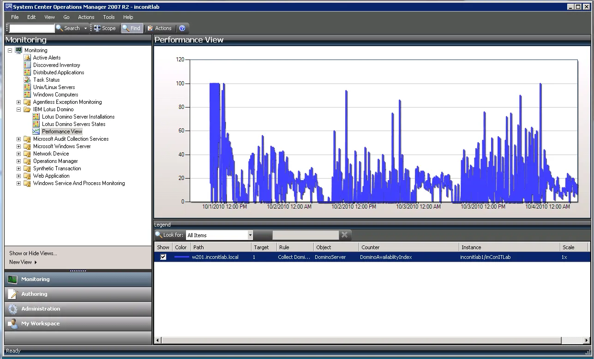Click the toolbar search text field
Viewport: 594px width, 359px height.
click(32, 28)
